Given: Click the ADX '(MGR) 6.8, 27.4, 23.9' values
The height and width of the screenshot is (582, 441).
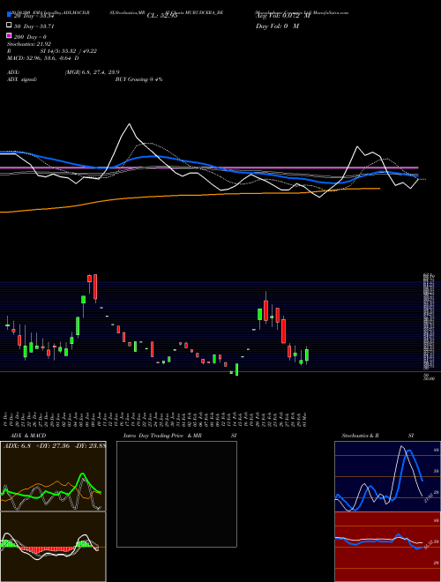Looking at the screenshot, I should [92, 72].
